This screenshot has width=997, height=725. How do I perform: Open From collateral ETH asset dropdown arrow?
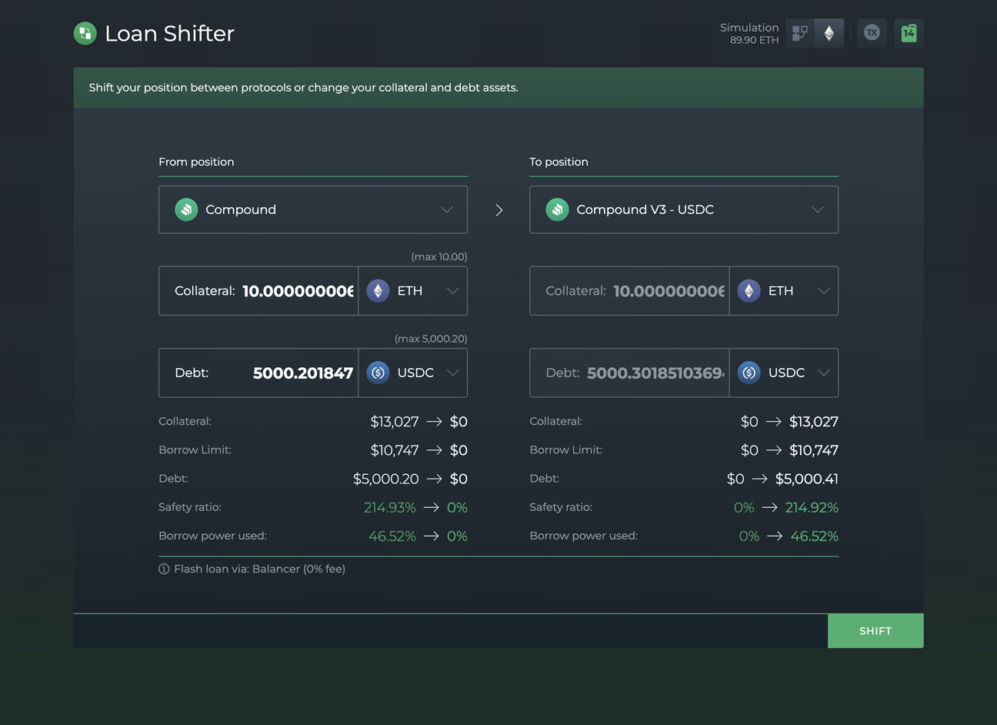[x=452, y=291]
